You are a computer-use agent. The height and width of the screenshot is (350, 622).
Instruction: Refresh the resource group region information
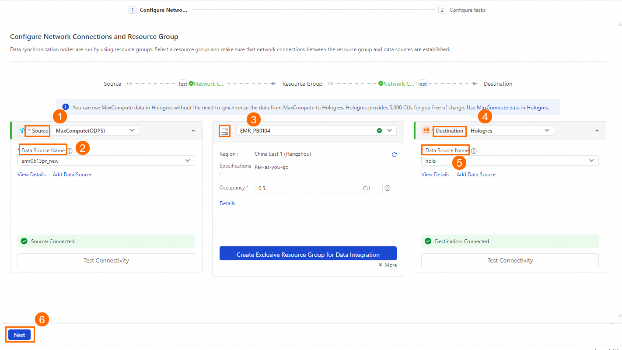coord(394,154)
